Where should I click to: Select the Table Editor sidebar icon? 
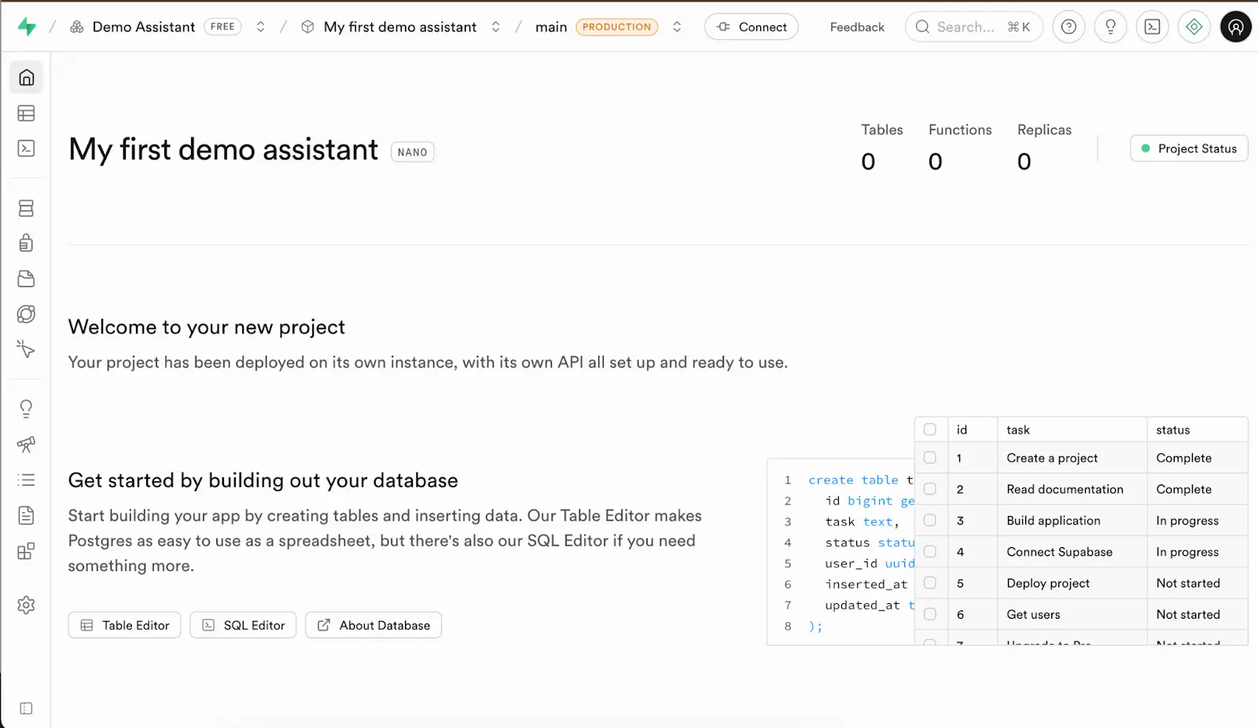[x=26, y=113]
